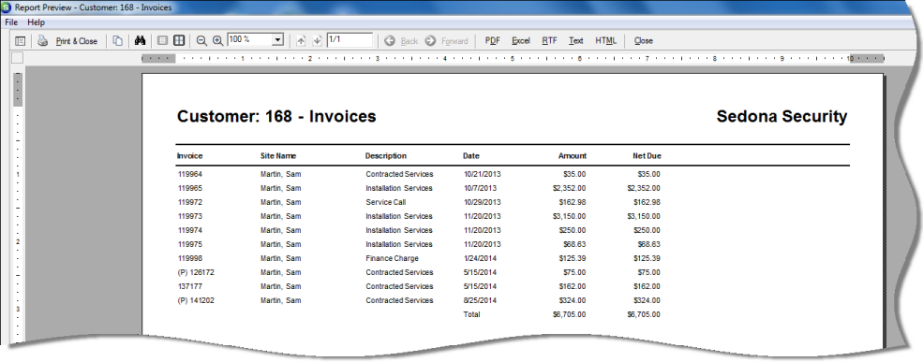Select invoice (P) 141202
The height and width of the screenshot is (362, 923).
(196, 301)
